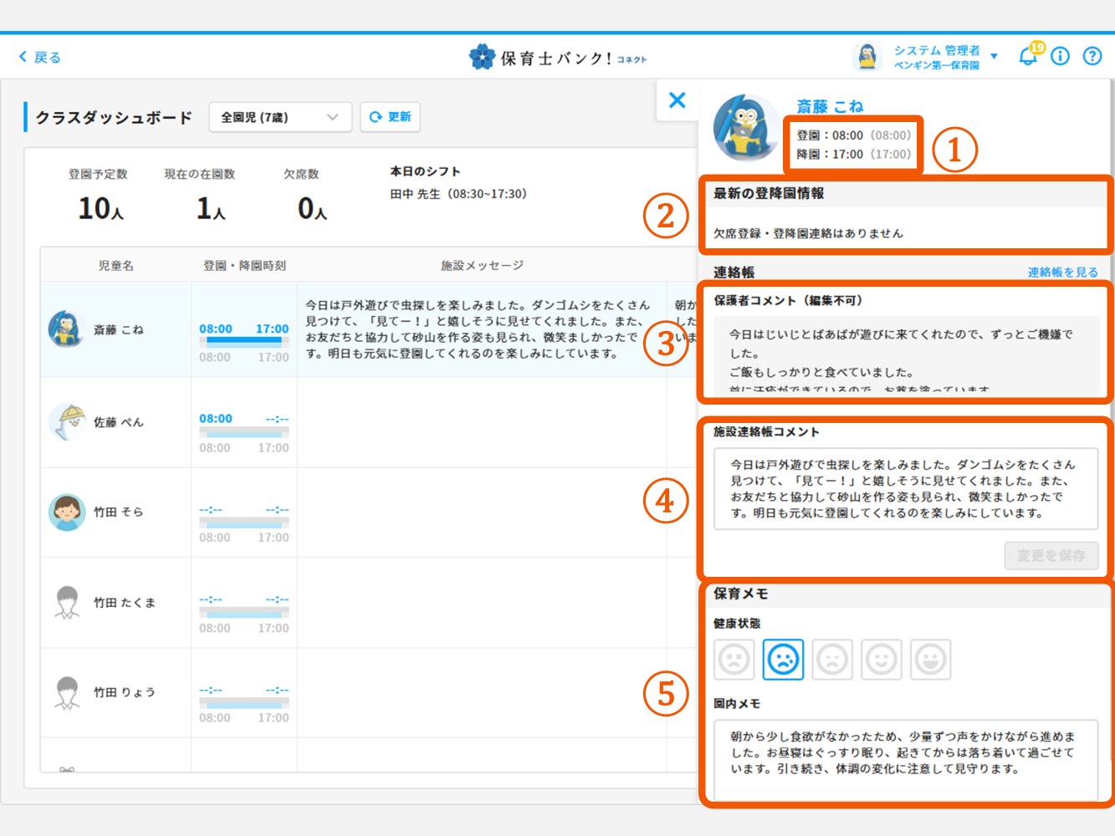The width and height of the screenshot is (1115, 836).
Task: Click 斎藤 こね penguin avatar in list
Action: pos(66,329)
